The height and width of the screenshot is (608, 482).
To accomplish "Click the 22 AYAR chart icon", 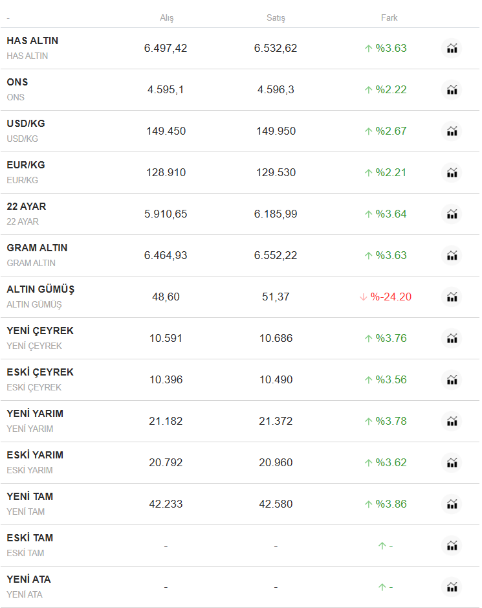I will point(452,214).
